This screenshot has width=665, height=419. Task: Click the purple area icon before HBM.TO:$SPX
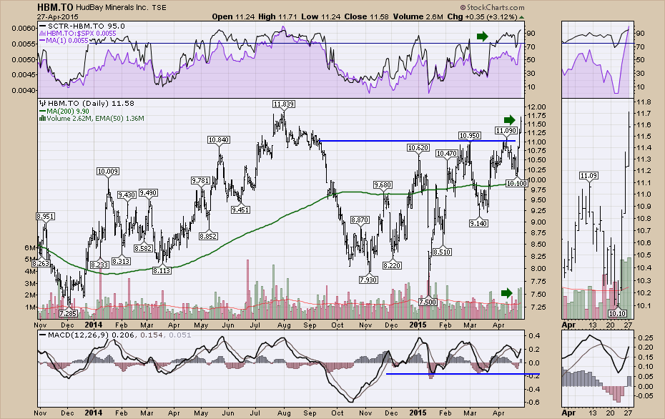tap(42, 33)
